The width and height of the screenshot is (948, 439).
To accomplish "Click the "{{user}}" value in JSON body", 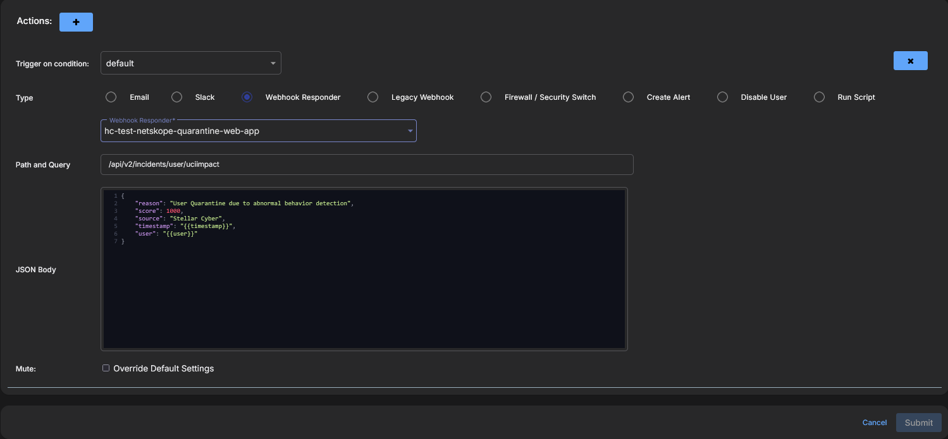I will 180,234.
